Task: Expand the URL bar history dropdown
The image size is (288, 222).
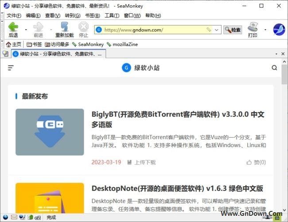Action: click(217, 30)
